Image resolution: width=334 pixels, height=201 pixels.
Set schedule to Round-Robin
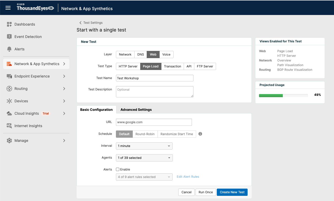point(145,134)
